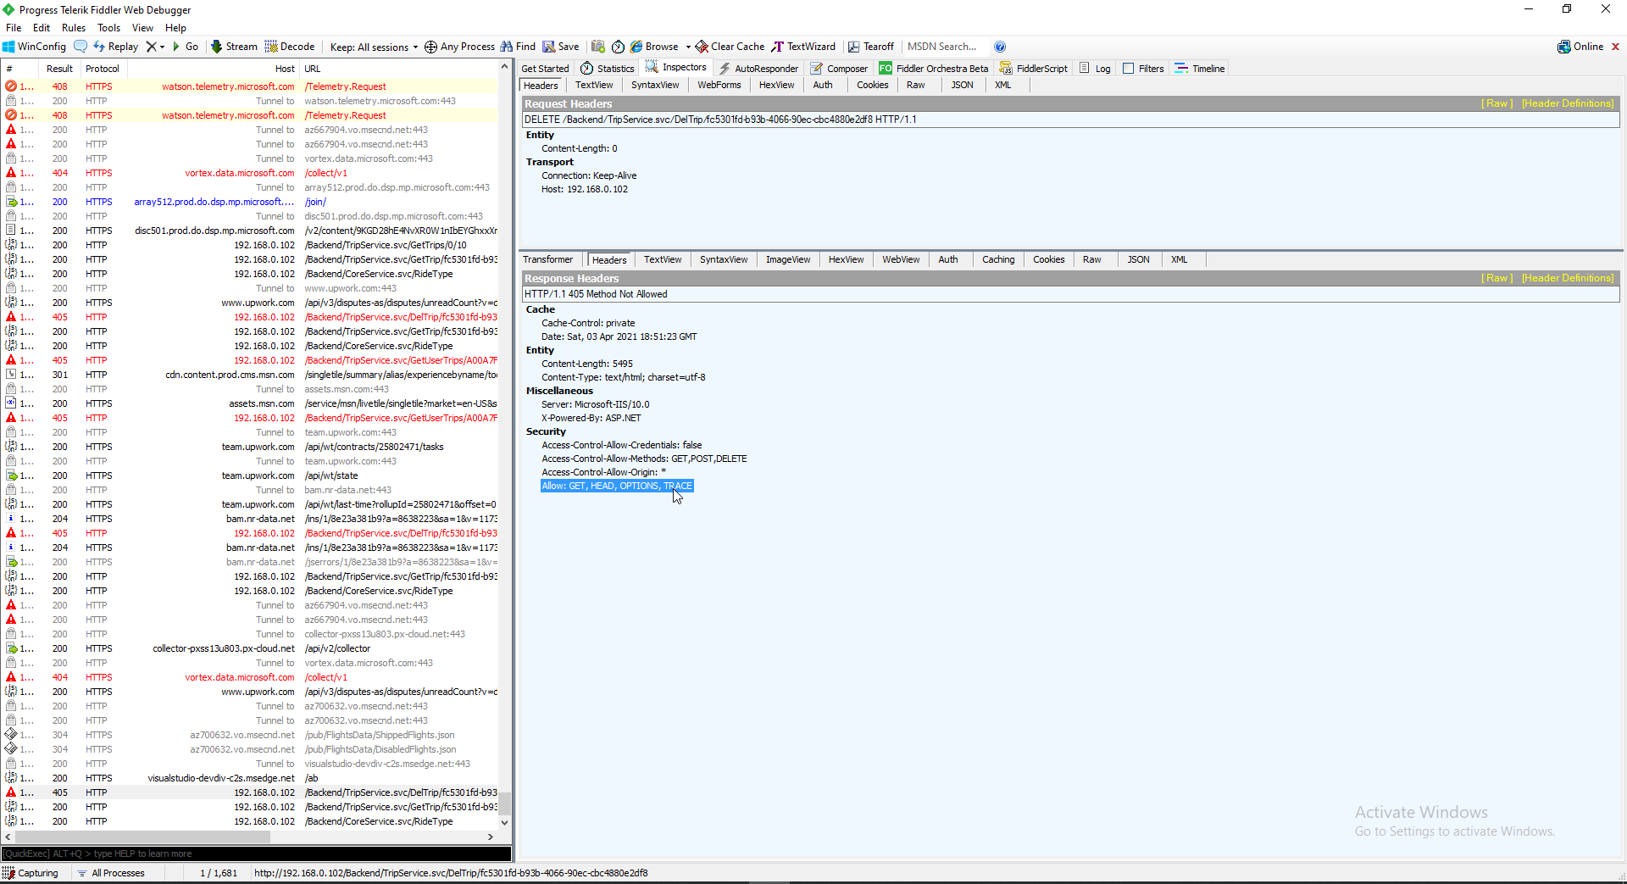Screen dimensions: 1627x884
Task: Open the FiddlerScript tab
Action: click(1034, 69)
